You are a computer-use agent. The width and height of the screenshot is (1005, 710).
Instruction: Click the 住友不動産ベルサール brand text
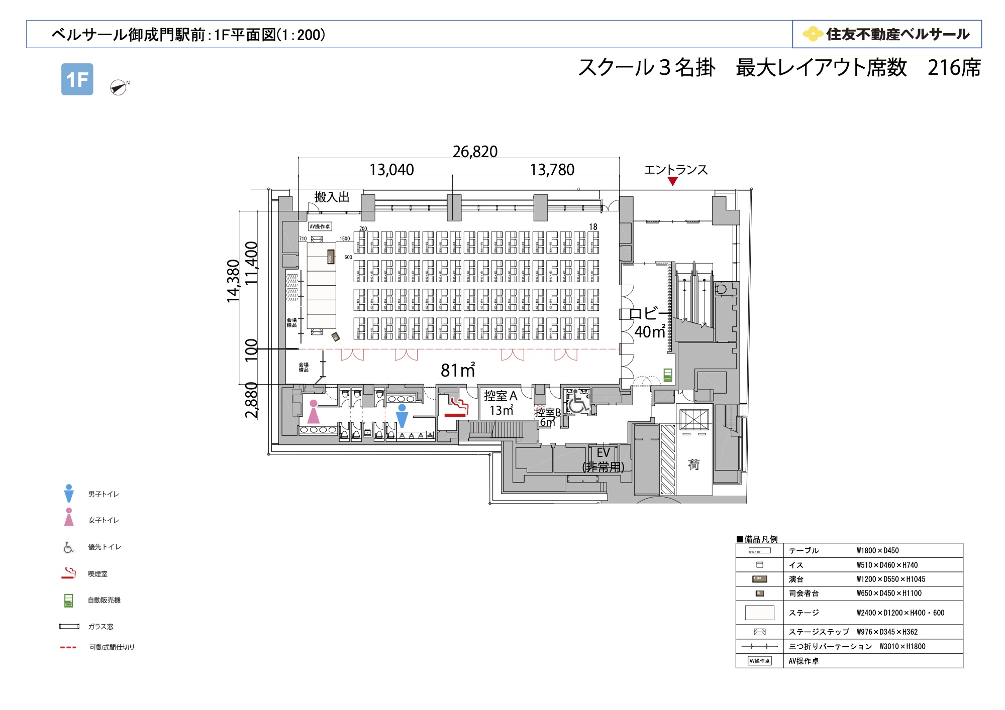pos(898,34)
